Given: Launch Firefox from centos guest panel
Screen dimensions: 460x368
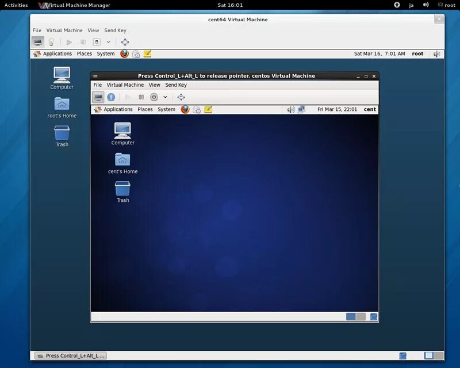Looking at the screenshot, I should point(185,109).
